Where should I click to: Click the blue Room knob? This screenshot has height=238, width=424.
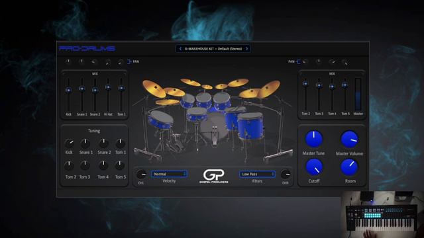coord(349,167)
